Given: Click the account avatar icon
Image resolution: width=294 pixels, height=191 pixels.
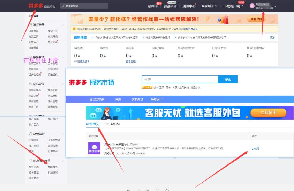Looking at the screenshot, I should [252, 6].
